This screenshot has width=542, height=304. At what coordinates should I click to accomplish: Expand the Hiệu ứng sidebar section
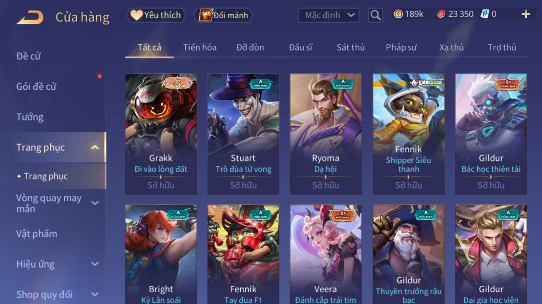pyautogui.click(x=95, y=264)
